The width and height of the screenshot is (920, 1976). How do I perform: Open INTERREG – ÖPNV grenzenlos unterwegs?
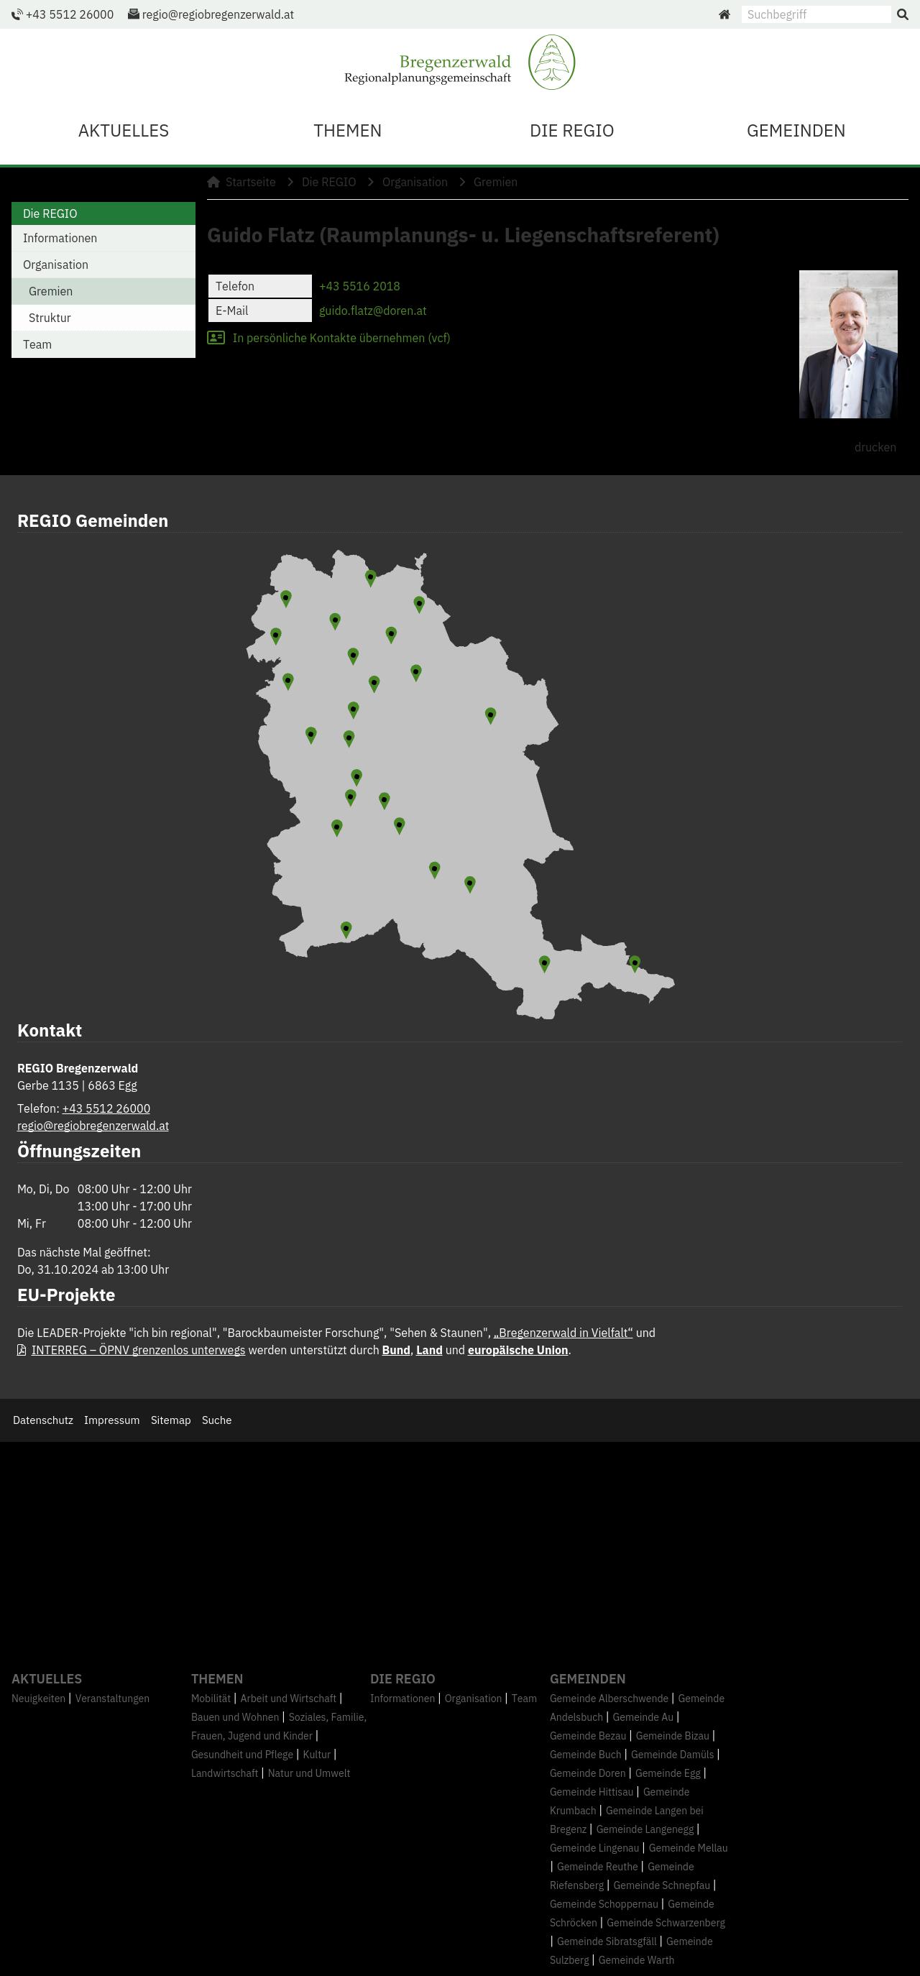[x=138, y=1350]
